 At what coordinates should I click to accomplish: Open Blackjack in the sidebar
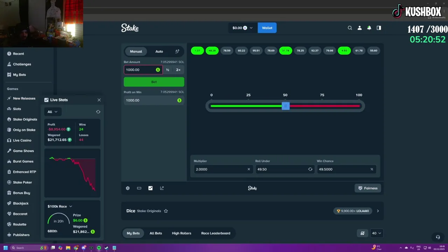pos(17,203)
